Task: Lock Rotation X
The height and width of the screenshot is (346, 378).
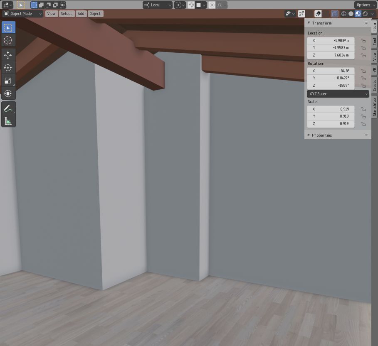Action: click(363, 71)
